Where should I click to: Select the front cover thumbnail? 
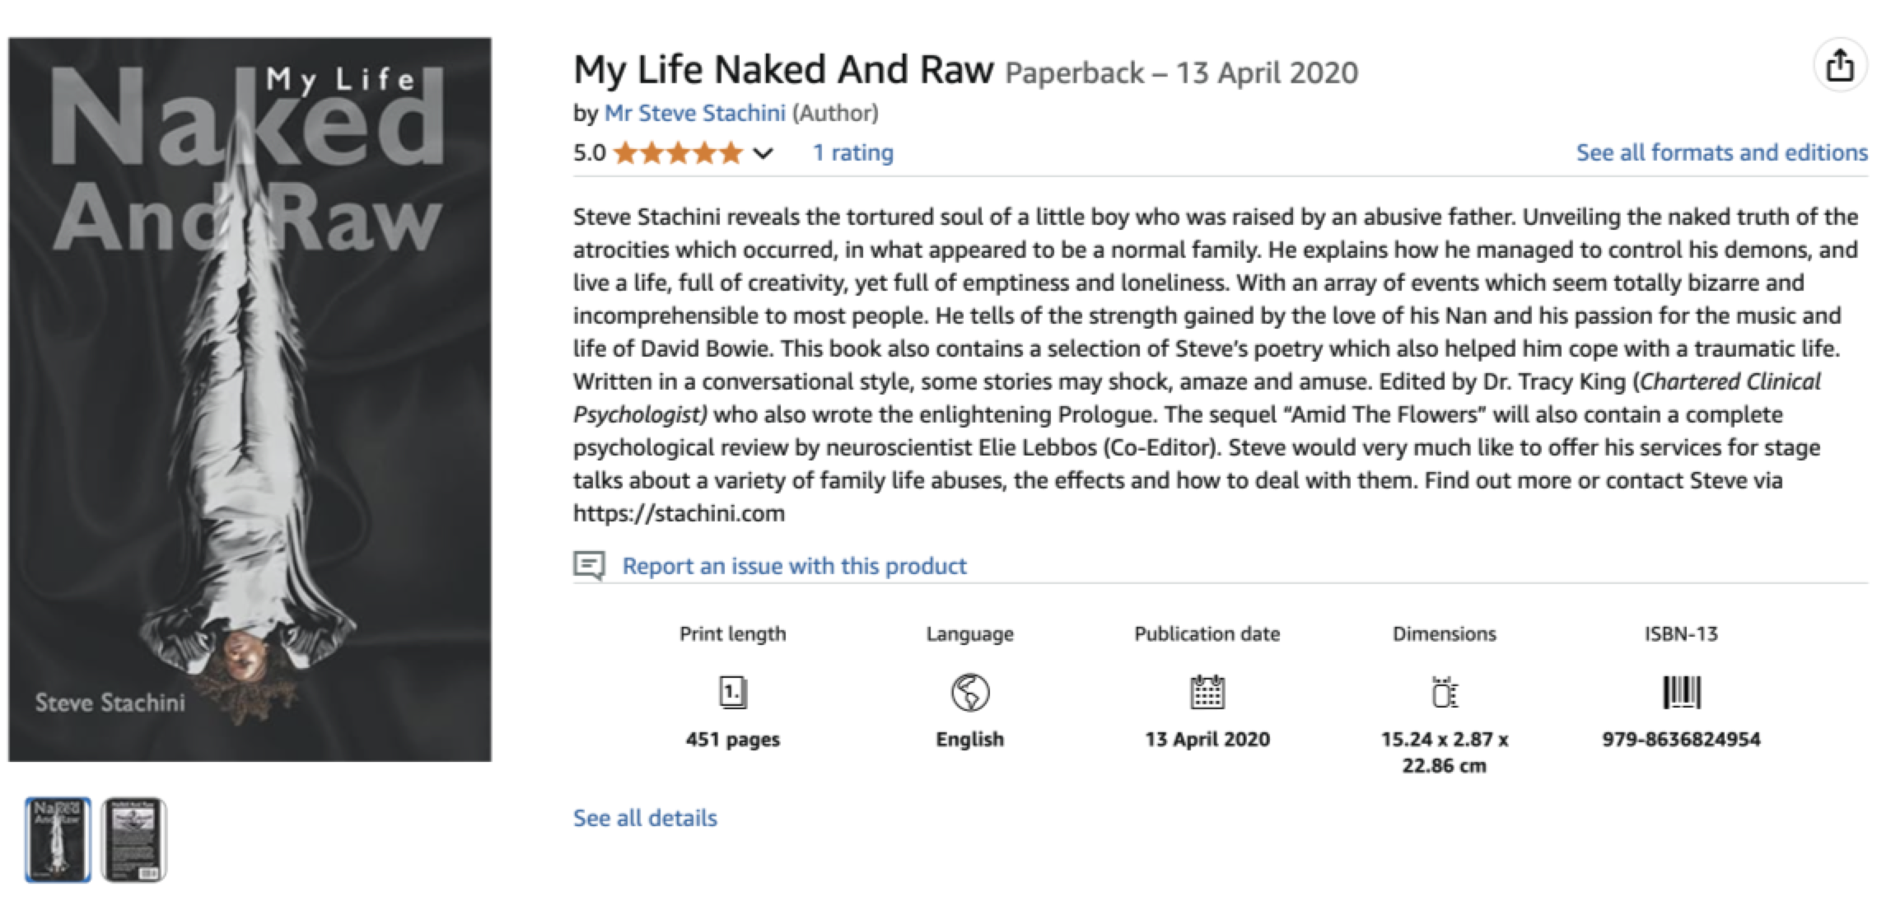tap(58, 839)
